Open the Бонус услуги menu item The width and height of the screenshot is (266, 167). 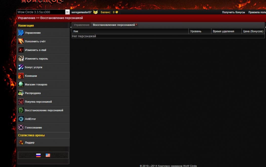[x=33, y=67]
